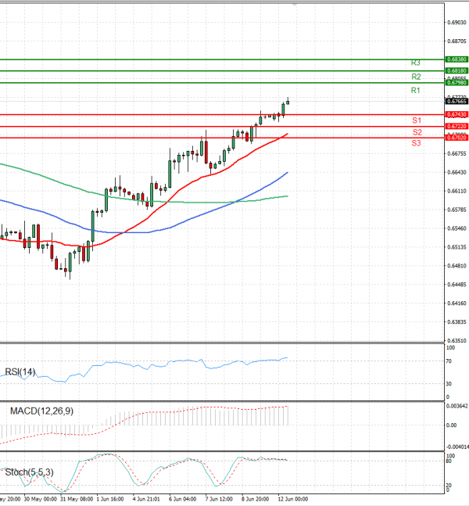Click the MACD scale value -0.004014

click(457, 447)
